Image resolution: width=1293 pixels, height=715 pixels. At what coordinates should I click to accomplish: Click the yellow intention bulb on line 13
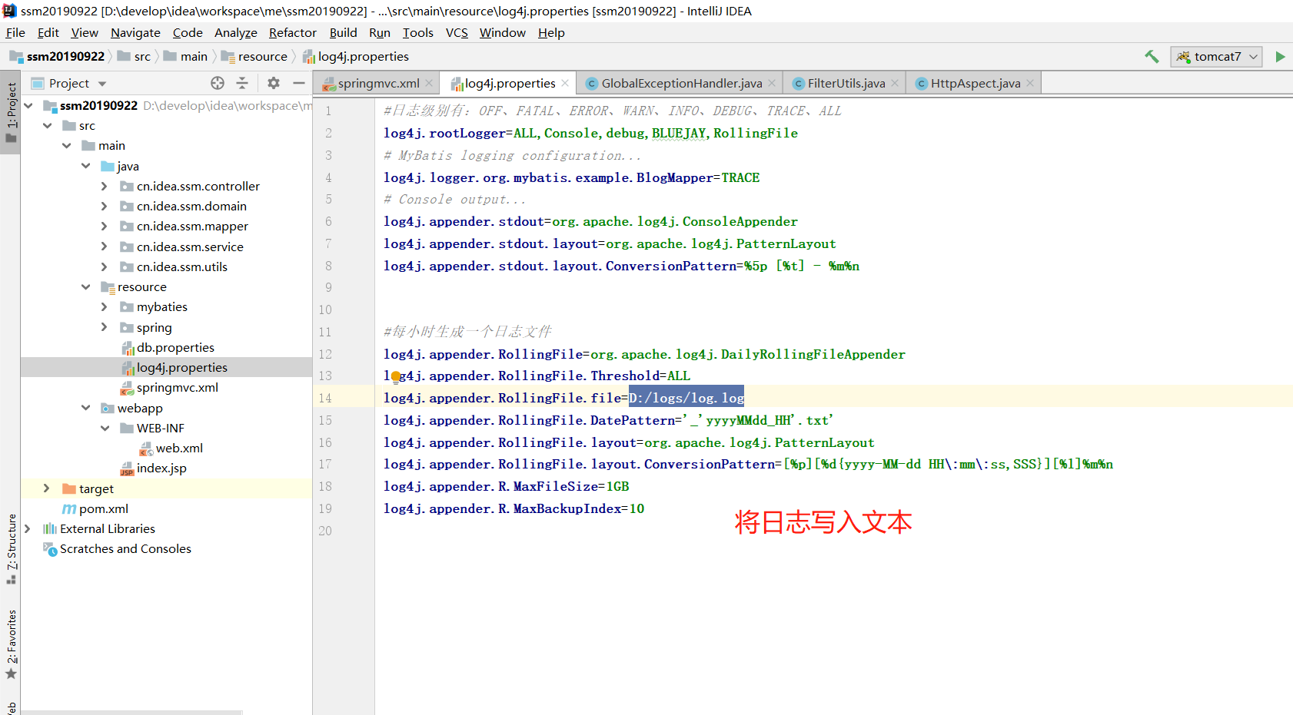[x=396, y=376]
